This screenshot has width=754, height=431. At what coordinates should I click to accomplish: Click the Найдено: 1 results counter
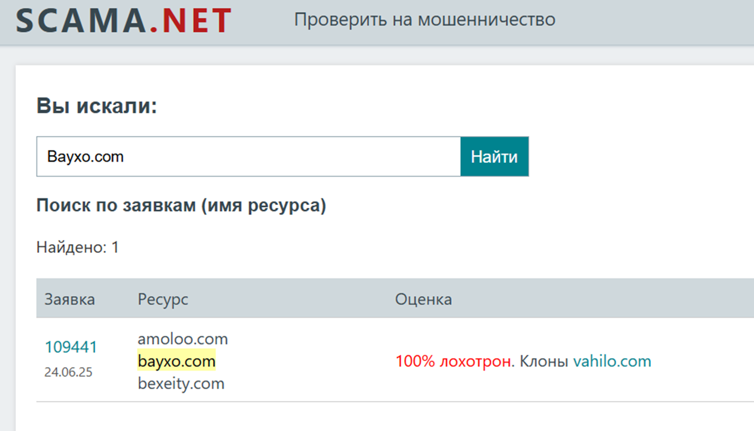click(x=77, y=246)
